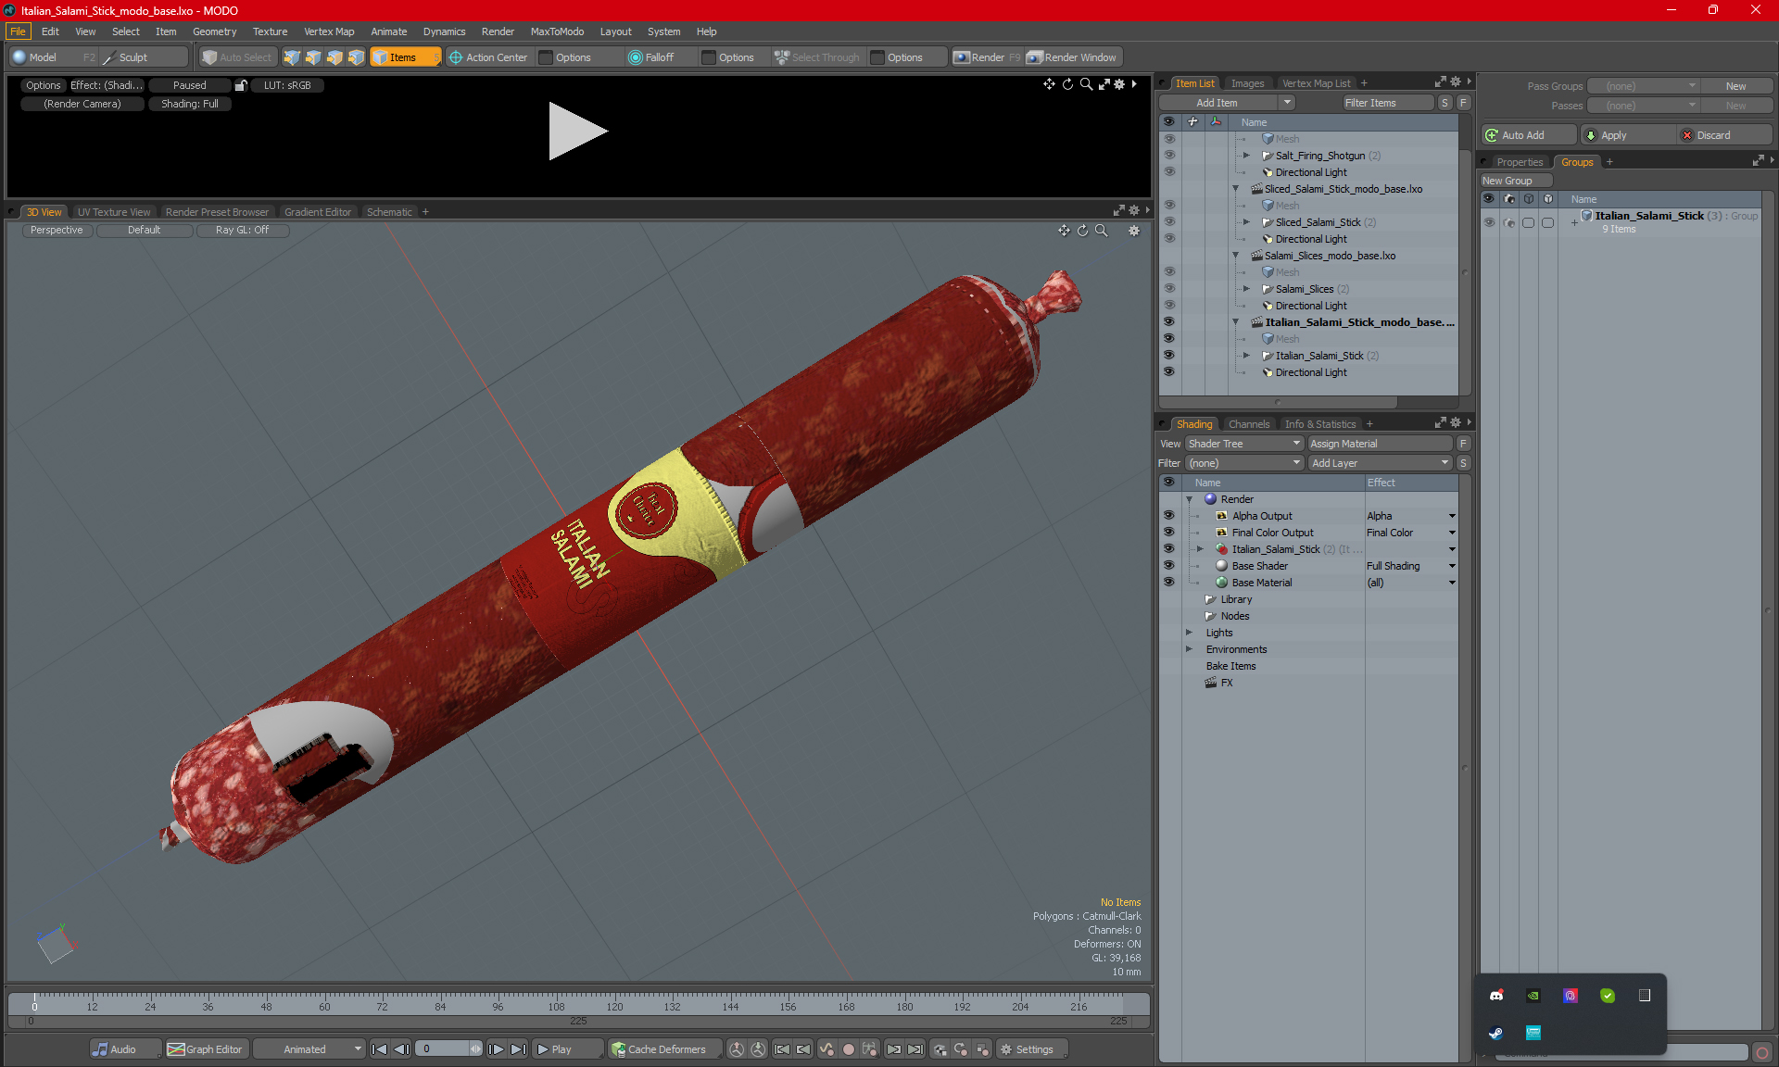
Task: Click the Item List horizontal scrollbar
Action: [1278, 402]
